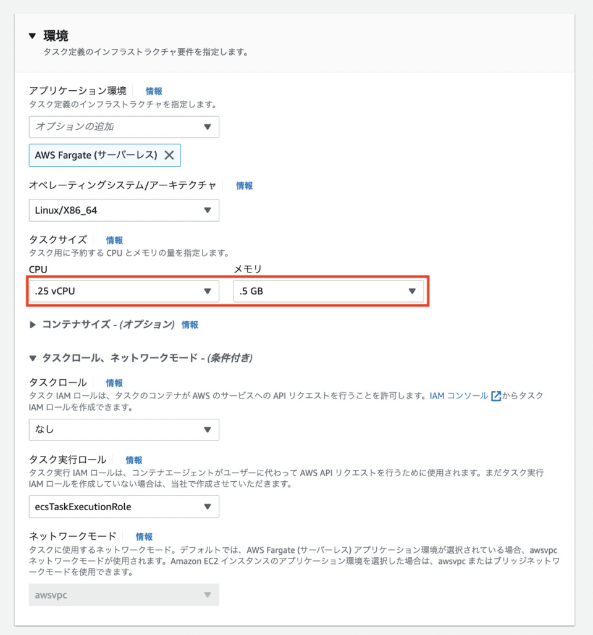593x635 pixels.
Task: Open the タスクロール dropdown showing なし
Action: pyautogui.click(x=124, y=430)
